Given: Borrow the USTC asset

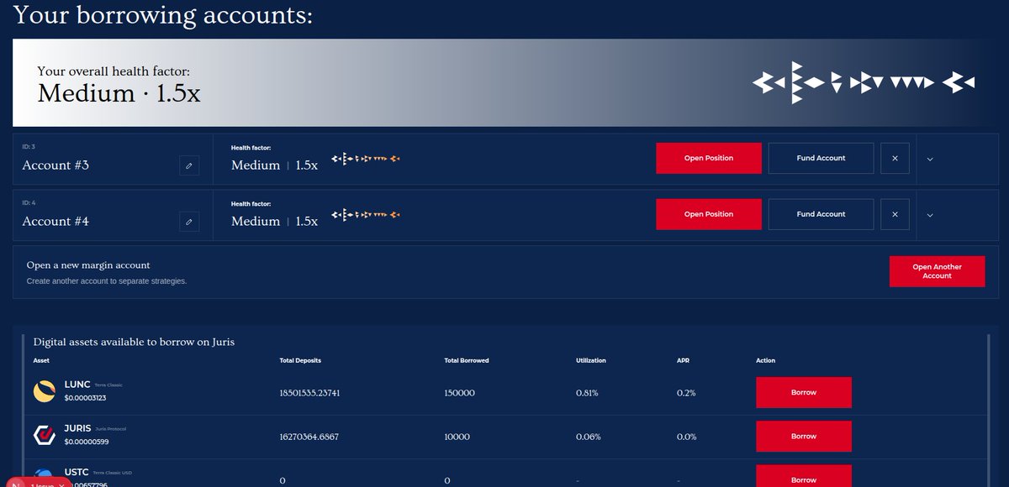Looking at the screenshot, I should 804,477.
